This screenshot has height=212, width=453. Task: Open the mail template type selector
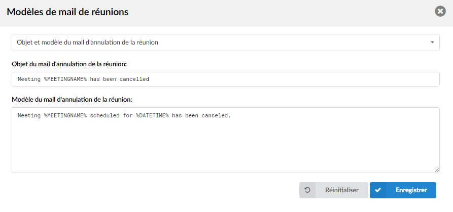(x=226, y=43)
